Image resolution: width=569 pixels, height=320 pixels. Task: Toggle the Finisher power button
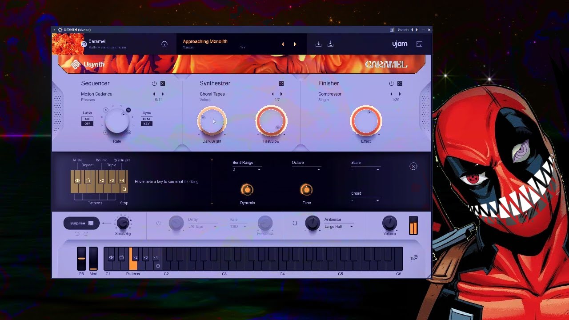[391, 84]
